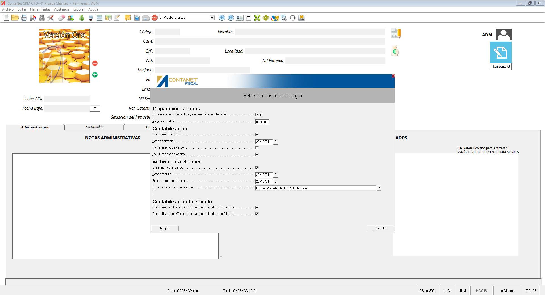Open date picker for Fecha Baja
The image size is (545, 295).
[x=95, y=109]
